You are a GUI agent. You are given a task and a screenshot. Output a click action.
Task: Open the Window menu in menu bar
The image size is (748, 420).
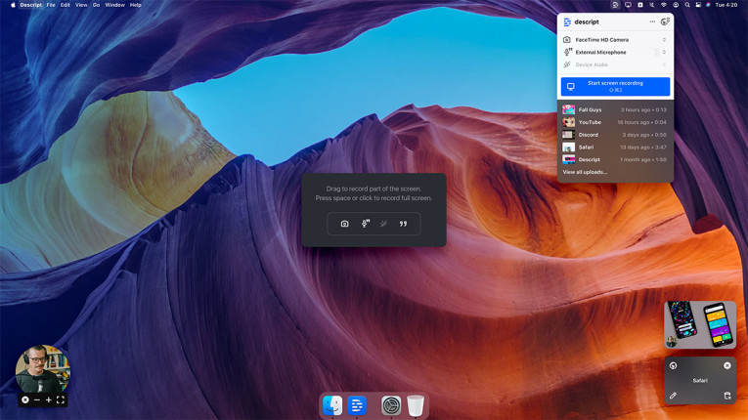coord(114,5)
